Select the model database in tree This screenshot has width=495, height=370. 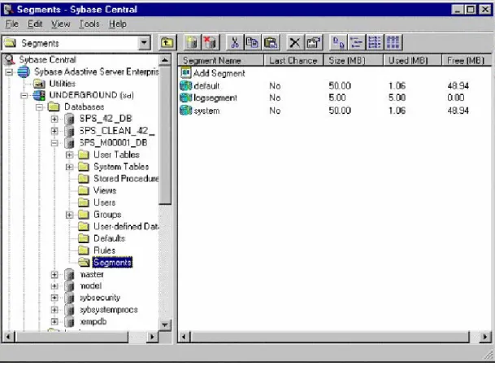tap(91, 286)
